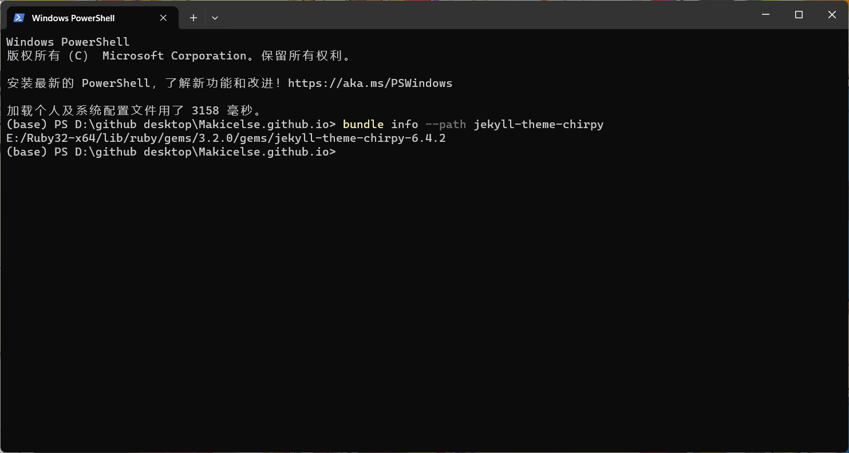849x453 pixels.
Task: Click the PowerShell icon in the tab
Action: click(x=19, y=18)
